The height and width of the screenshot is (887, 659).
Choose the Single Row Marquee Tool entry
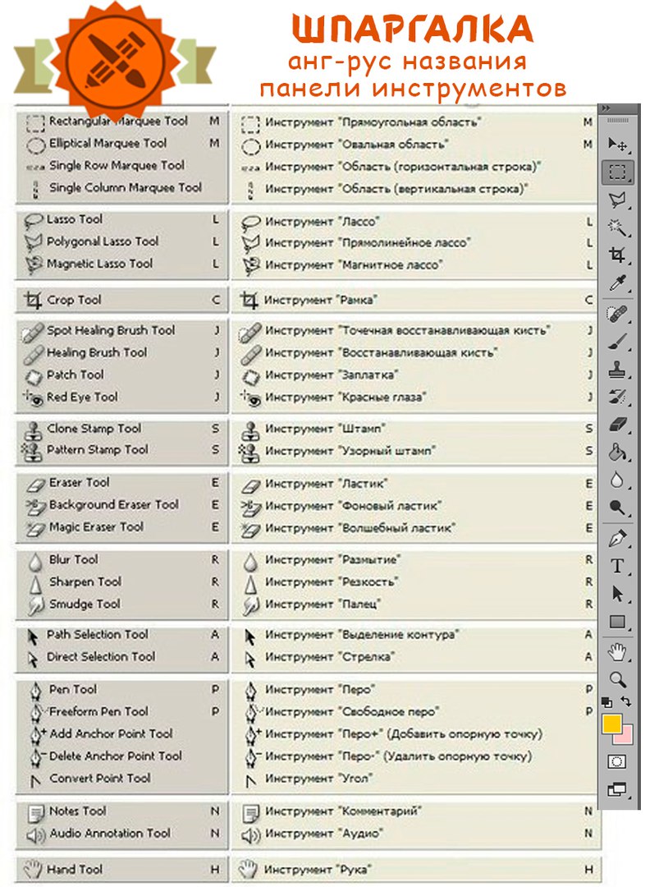[x=122, y=166]
